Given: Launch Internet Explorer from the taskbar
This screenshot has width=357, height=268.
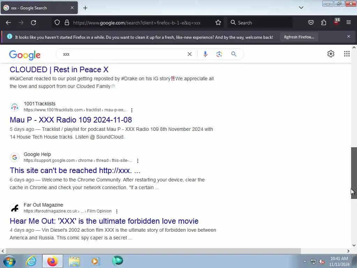Looking at the screenshot, I should click(x=31, y=261).
